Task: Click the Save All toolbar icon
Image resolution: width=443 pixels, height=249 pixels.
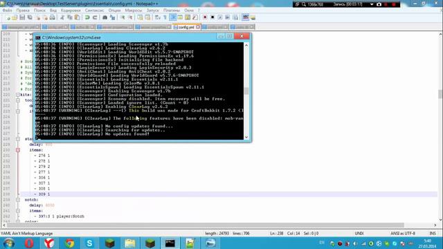Action: pyautogui.click(x=30, y=17)
